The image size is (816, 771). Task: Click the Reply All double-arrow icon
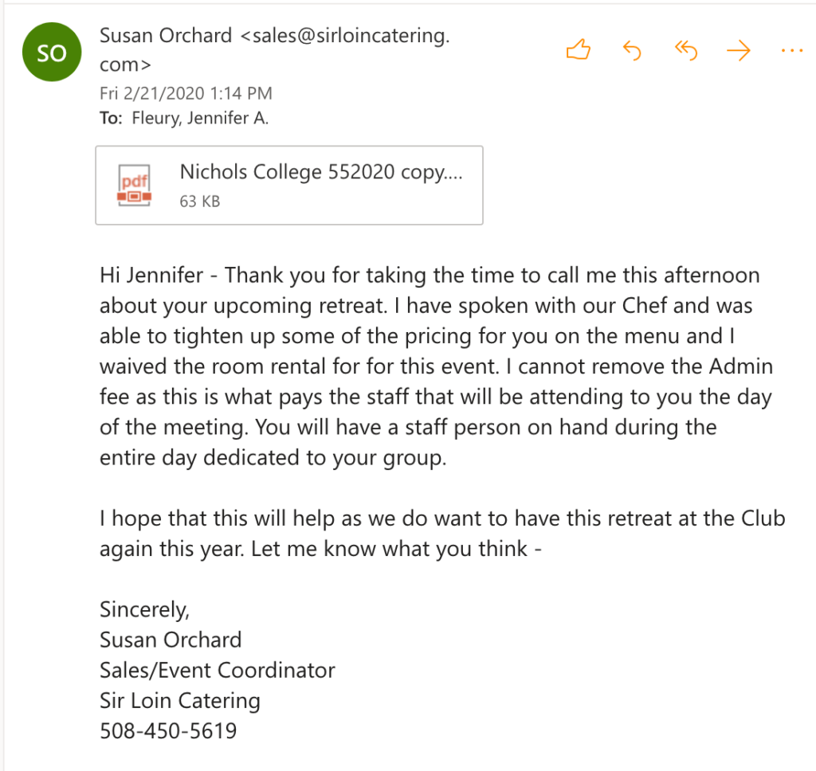686,52
